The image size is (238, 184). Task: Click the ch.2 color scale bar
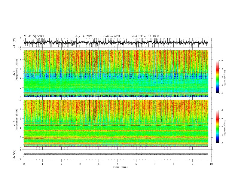coord(217,127)
